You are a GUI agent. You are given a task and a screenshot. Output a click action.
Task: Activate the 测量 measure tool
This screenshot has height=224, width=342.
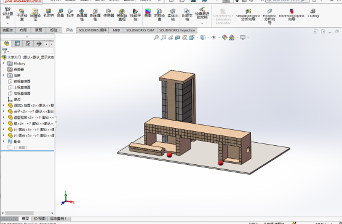tap(60, 13)
